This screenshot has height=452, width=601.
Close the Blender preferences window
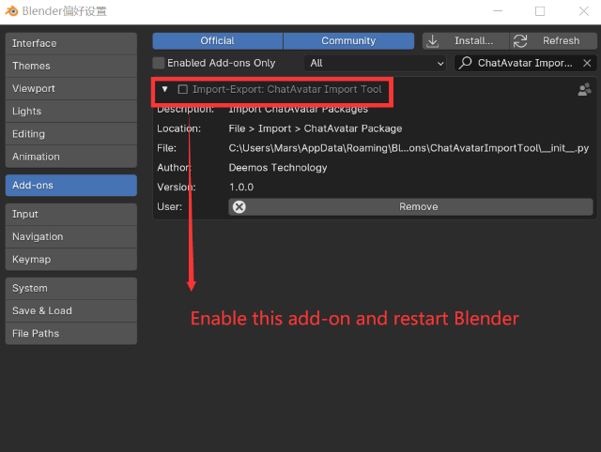pos(584,11)
